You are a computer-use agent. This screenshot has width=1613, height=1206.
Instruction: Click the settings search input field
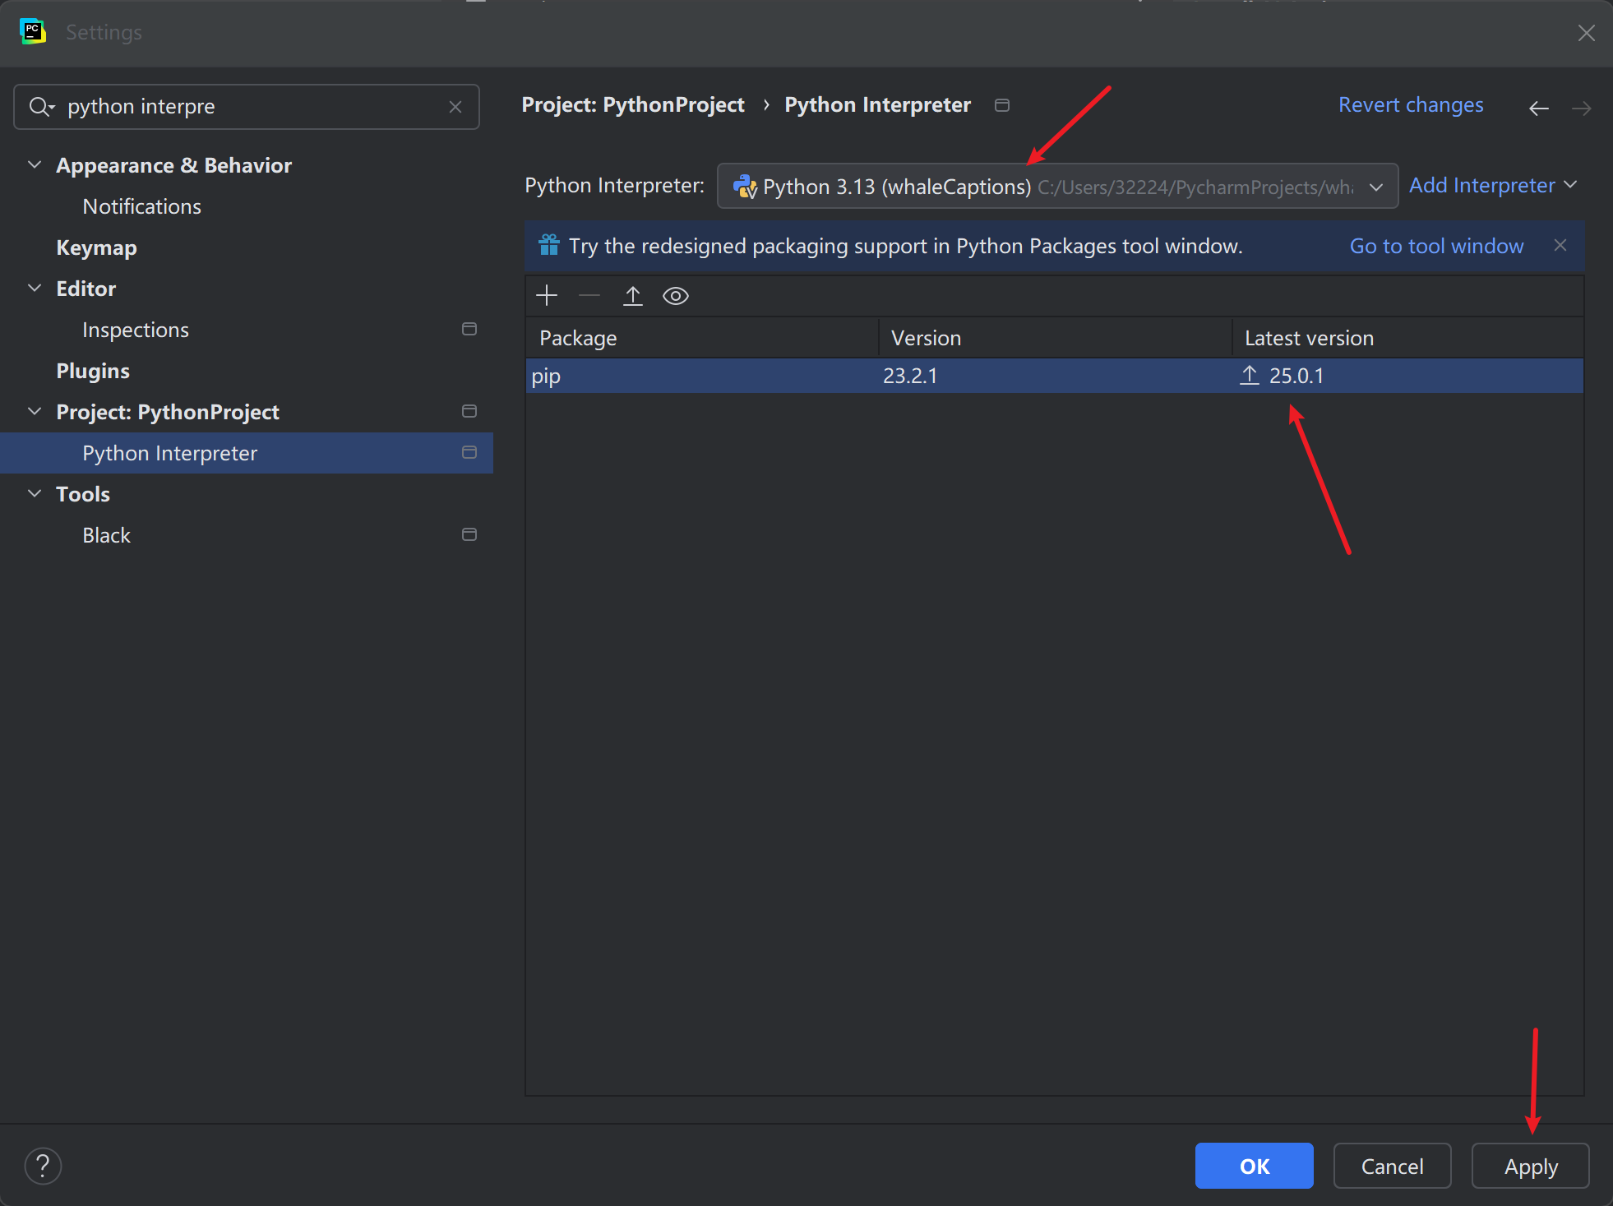coord(247,107)
